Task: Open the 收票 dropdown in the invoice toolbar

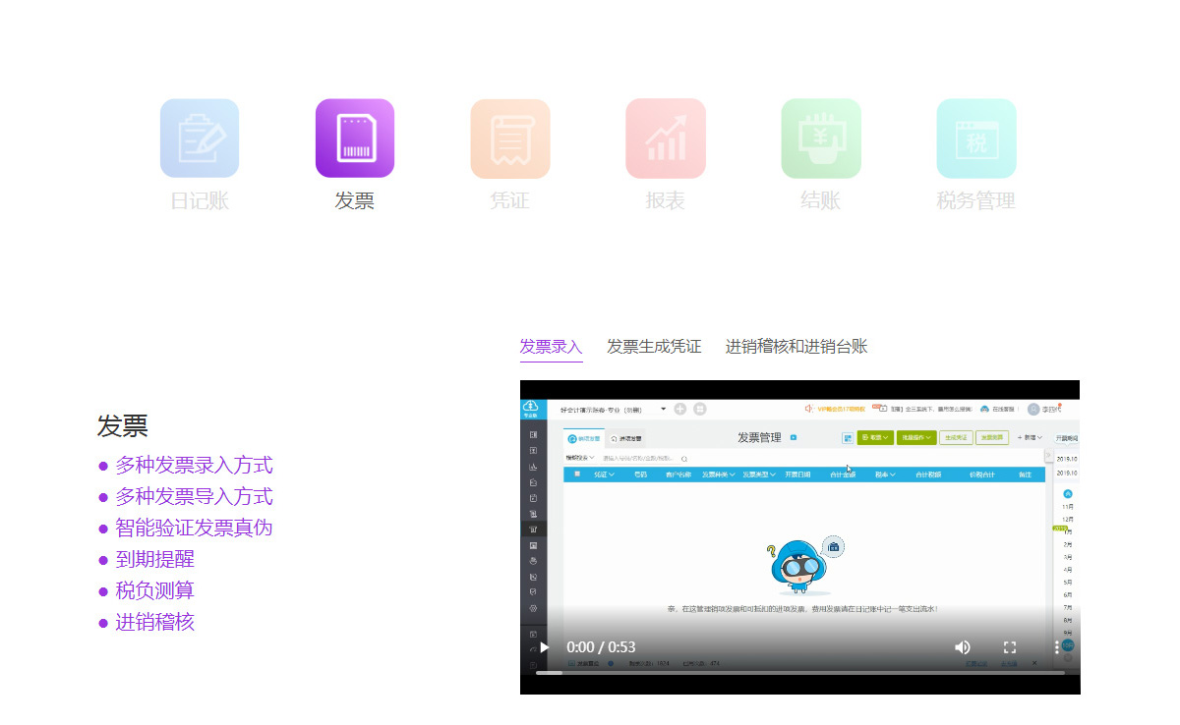Action: [x=874, y=437]
